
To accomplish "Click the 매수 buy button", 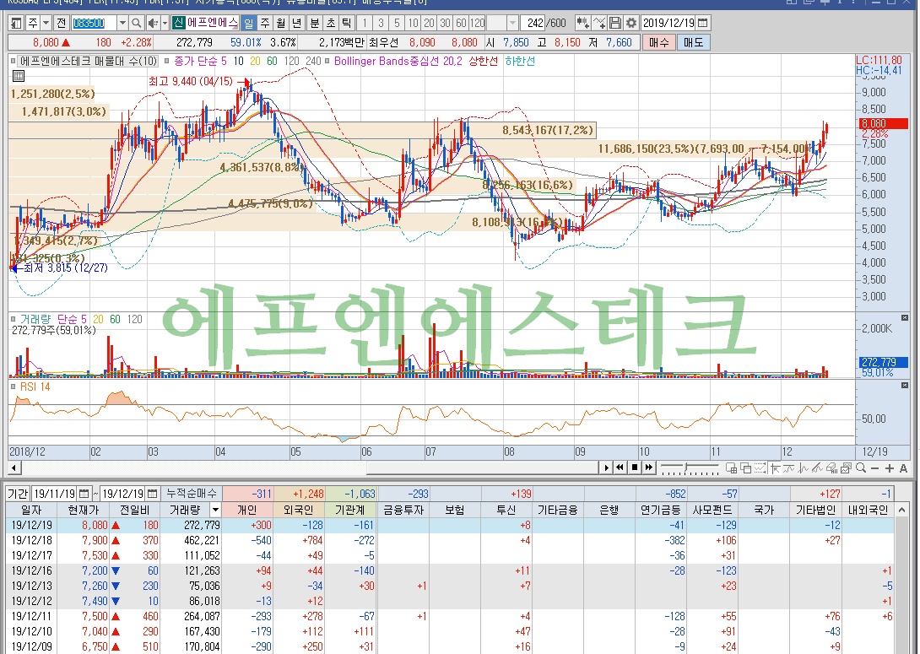I will point(659,42).
